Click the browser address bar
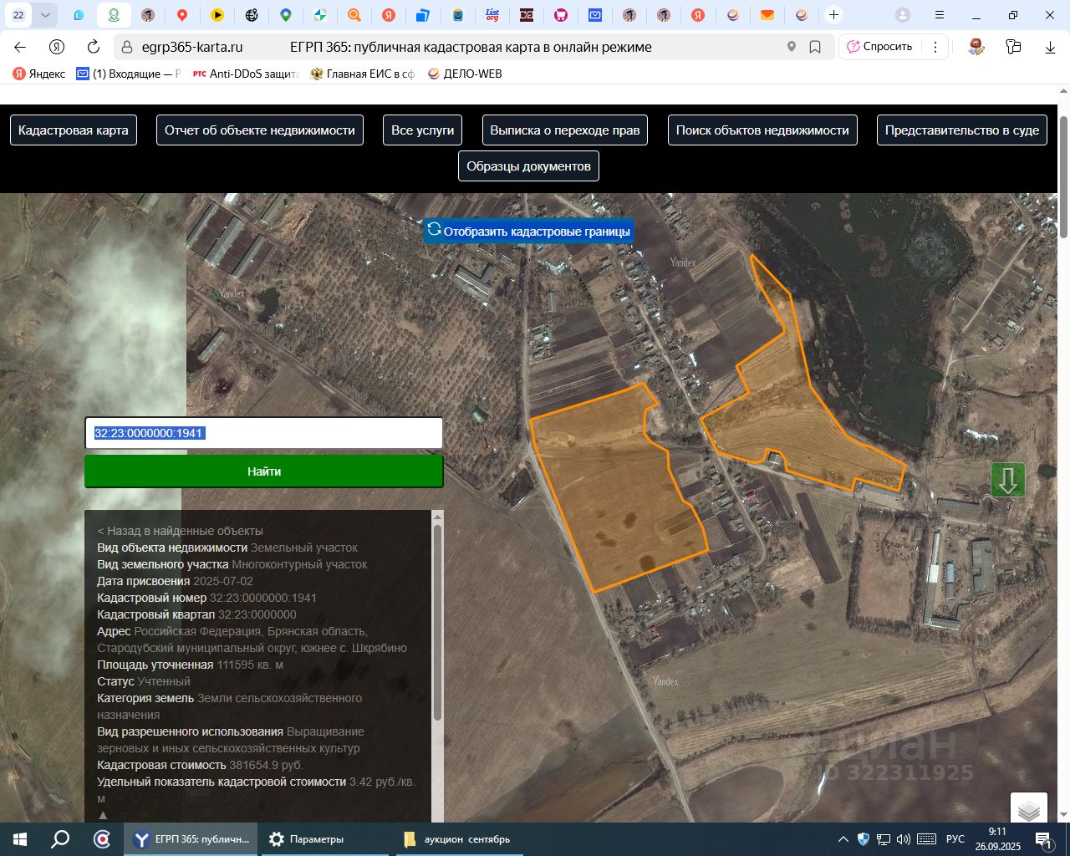Screen dimensions: 1070x856 coord(474,47)
